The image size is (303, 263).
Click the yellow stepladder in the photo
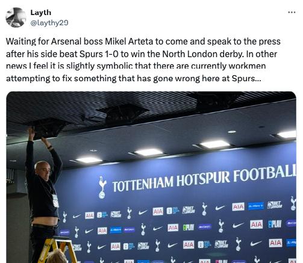(x=57, y=250)
